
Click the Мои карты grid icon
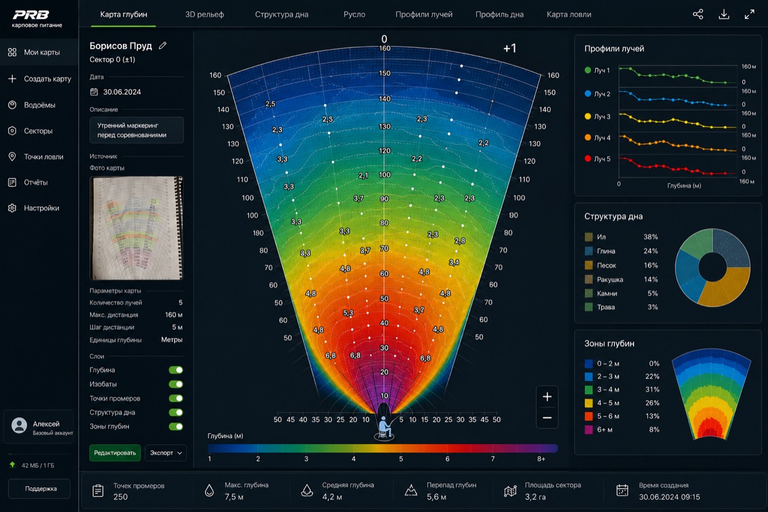(12, 52)
